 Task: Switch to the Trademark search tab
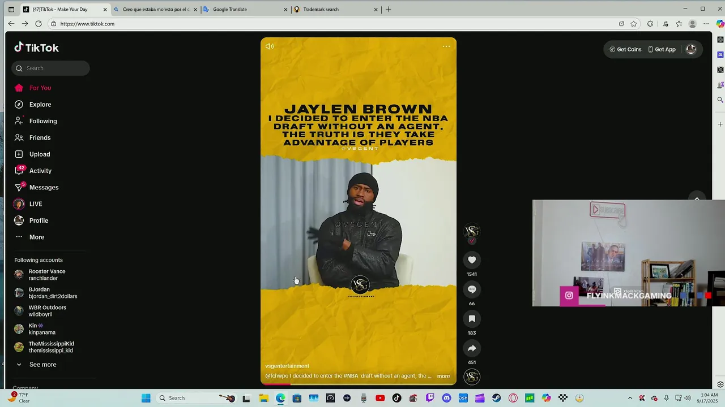[336, 10]
